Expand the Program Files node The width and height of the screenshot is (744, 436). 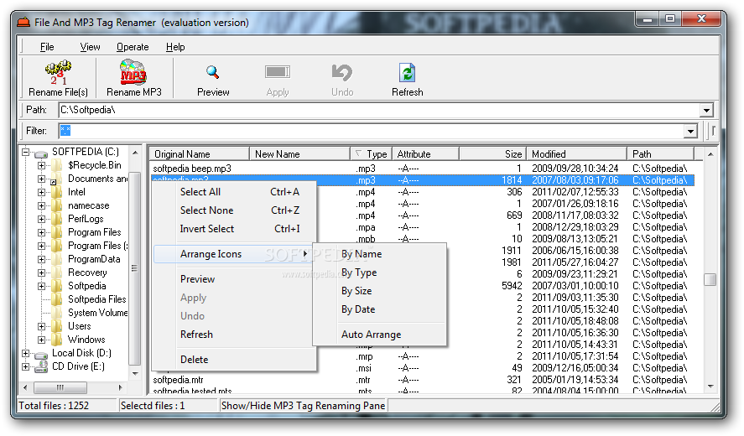tap(41, 232)
